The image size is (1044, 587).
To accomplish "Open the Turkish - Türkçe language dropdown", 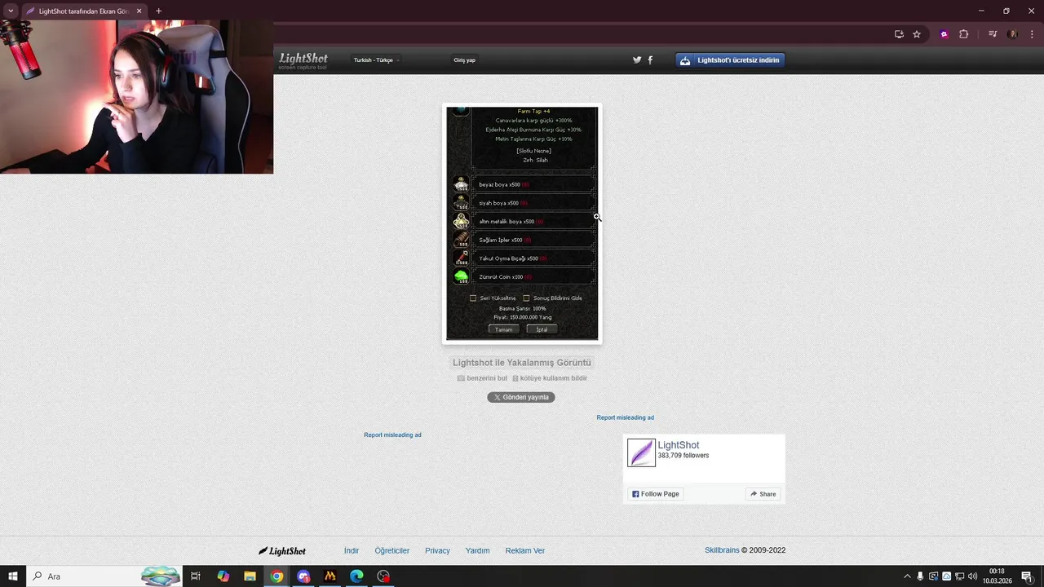I will pos(376,60).
